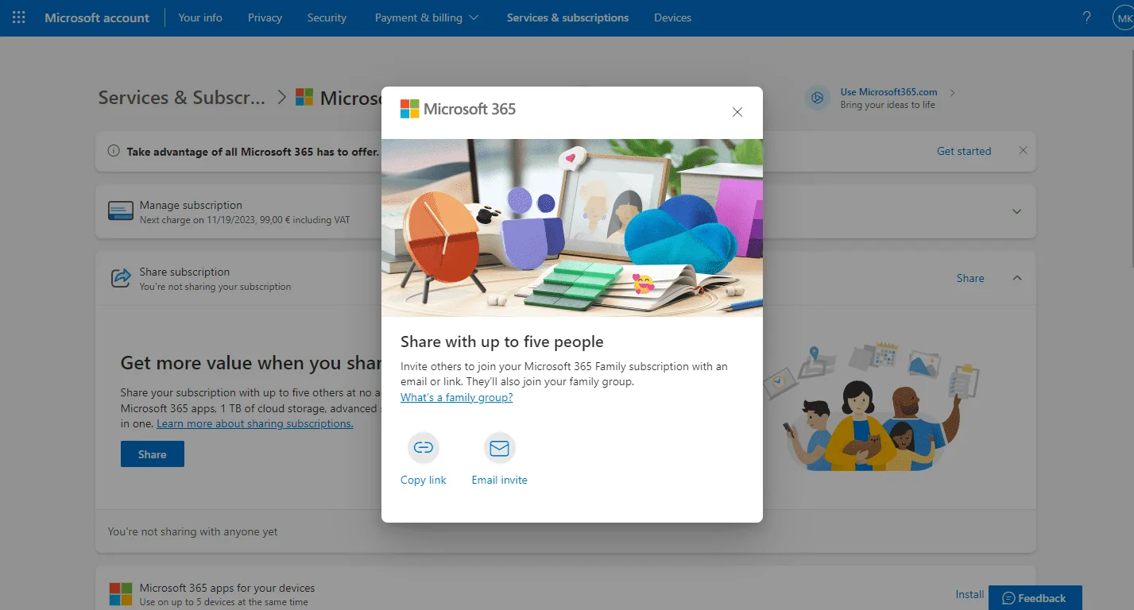Click the You're not sharing with anyone yet text

(193, 531)
